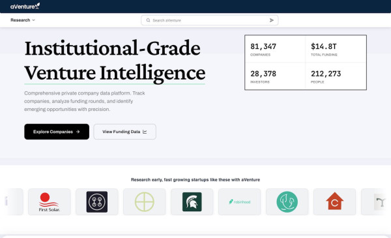Screen dimensions: 391x238
Task: Open the Robinhood company card
Action: point(240,202)
